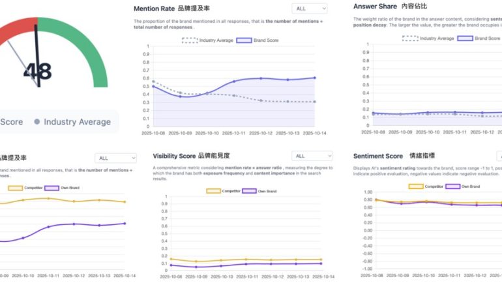Click the gauge score number 48
The width and height of the screenshot is (502, 283).
(37, 72)
